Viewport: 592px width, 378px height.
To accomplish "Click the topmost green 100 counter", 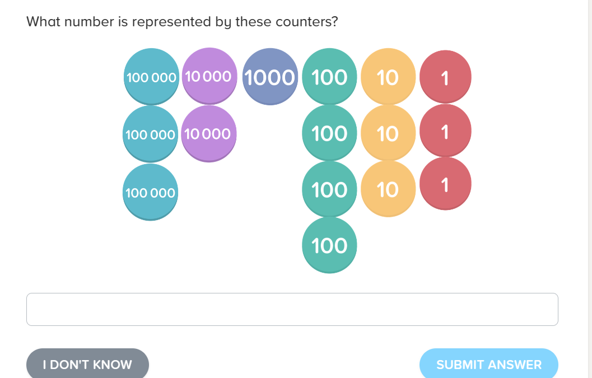I will click(329, 76).
